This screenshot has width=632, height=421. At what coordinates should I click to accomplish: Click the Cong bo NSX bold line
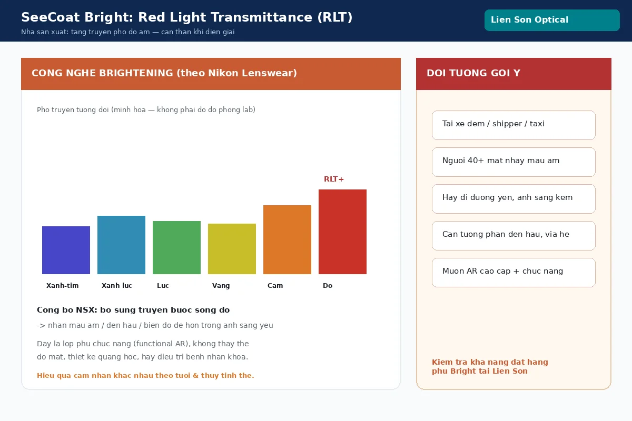[133, 310]
